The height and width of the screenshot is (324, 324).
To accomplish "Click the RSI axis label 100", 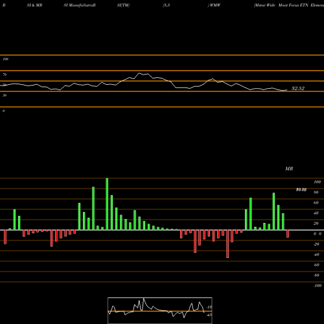I will pos(5,59).
